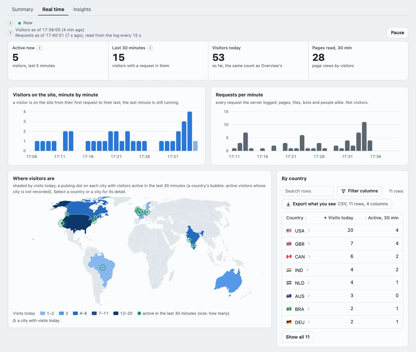
Task: Select the Real time tab
Action: (53, 9)
